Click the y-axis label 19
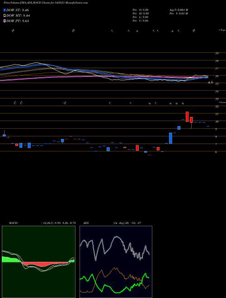The image size is (226, 298). click(217, 54)
